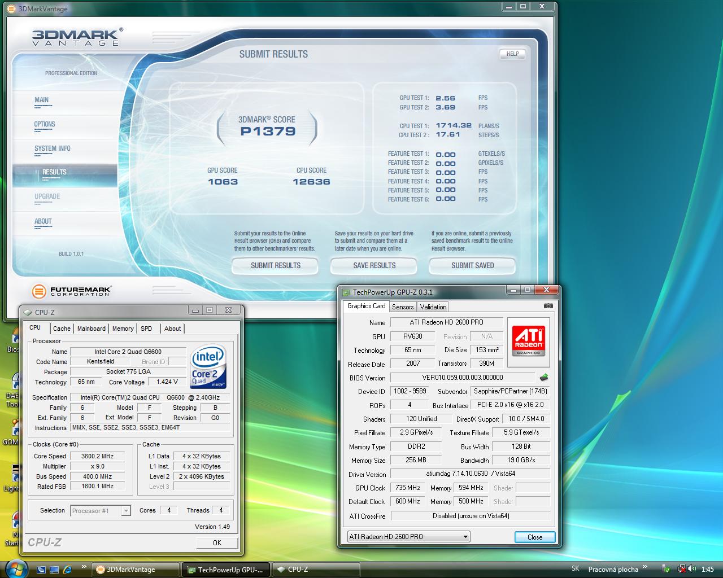The image size is (723, 578).
Task: Click the SUBMIT SAVED button
Action: pos(473,265)
